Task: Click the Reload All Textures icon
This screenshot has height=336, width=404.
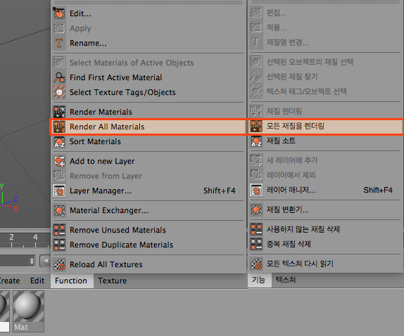Action: pos(59,264)
